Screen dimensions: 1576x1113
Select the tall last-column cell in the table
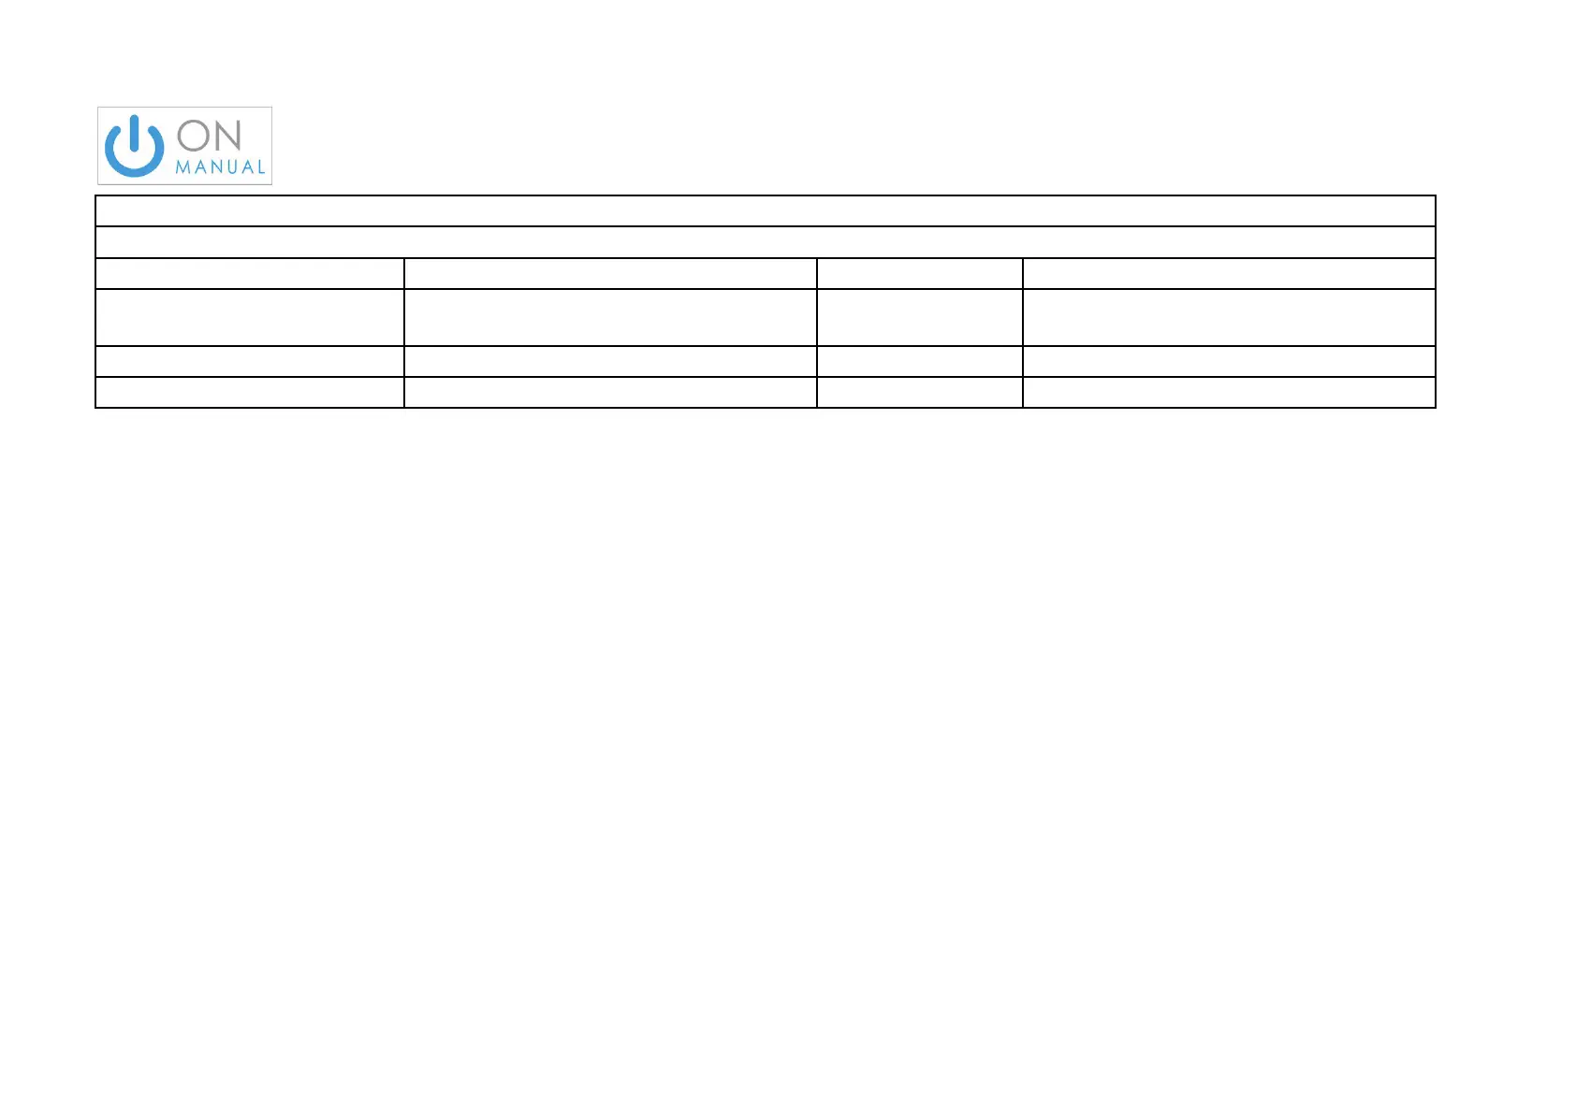pos(1229,317)
